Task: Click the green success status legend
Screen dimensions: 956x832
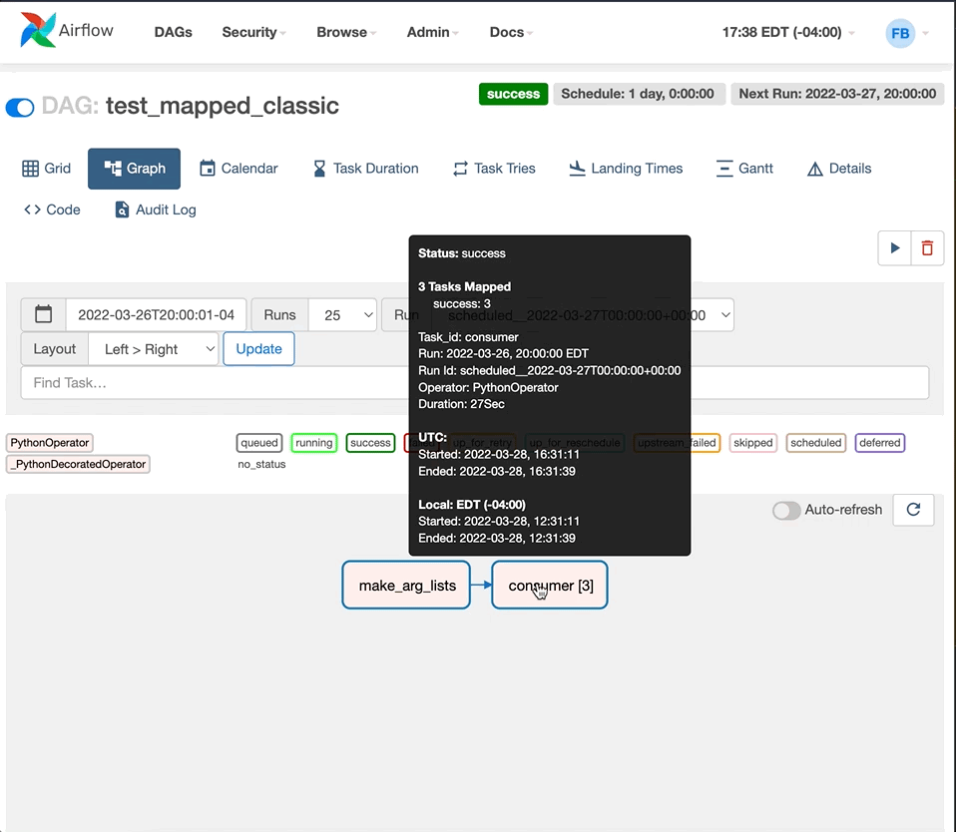Action: tap(370, 443)
